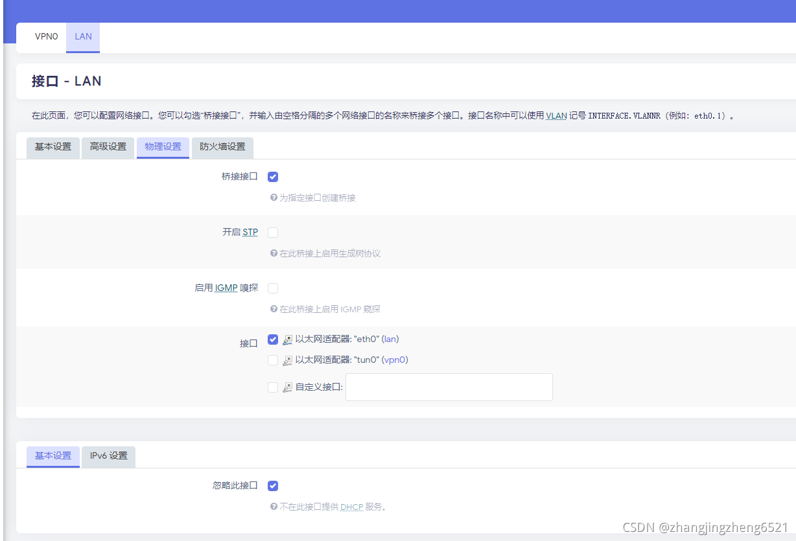The width and height of the screenshot is (796, 541).
Task: Click the adapter icon beside 自定义接口
Action: tap(287, 387)
